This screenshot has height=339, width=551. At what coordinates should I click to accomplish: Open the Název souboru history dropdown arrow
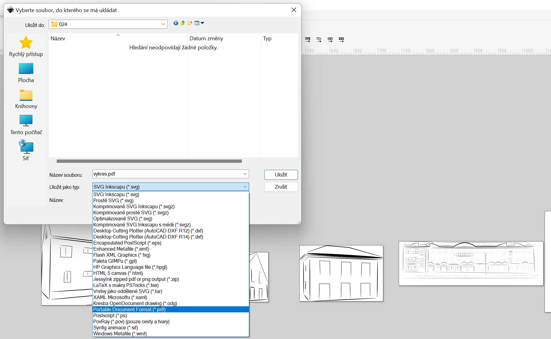point(245,174)
